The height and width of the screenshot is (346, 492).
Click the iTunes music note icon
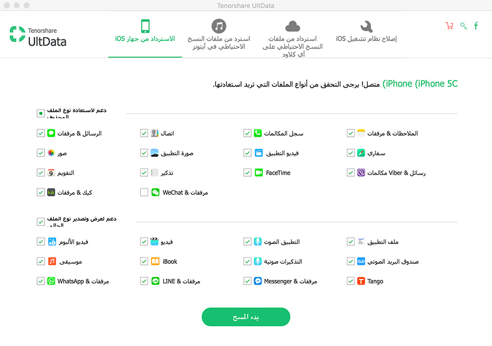click(219, 26)
